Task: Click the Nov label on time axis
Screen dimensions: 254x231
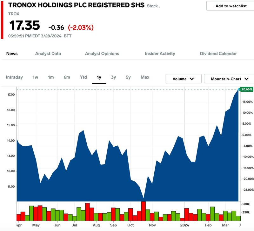Action: point(152,225)
